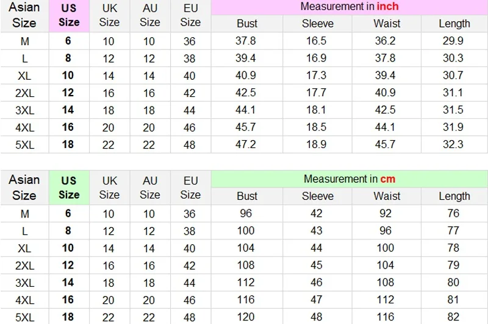This screenshot has height=324, width=488.
Task: Click the pink US Size header cell
Action: (69, 16)
